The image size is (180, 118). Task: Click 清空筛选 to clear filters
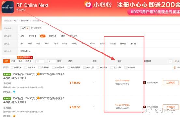pos(37,28)
